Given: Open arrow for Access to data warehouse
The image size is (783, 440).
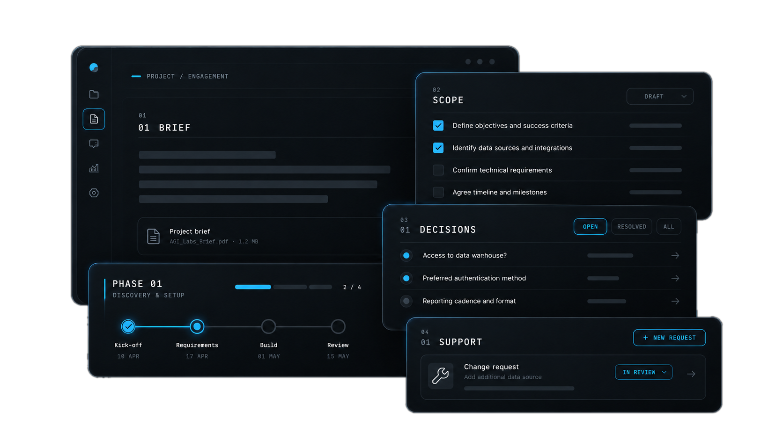Looking at the screenshot, I should (675, 255).
